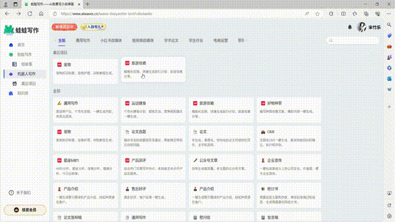Open the 论文 template card
The image size is (395, 222).
[221, 138]
